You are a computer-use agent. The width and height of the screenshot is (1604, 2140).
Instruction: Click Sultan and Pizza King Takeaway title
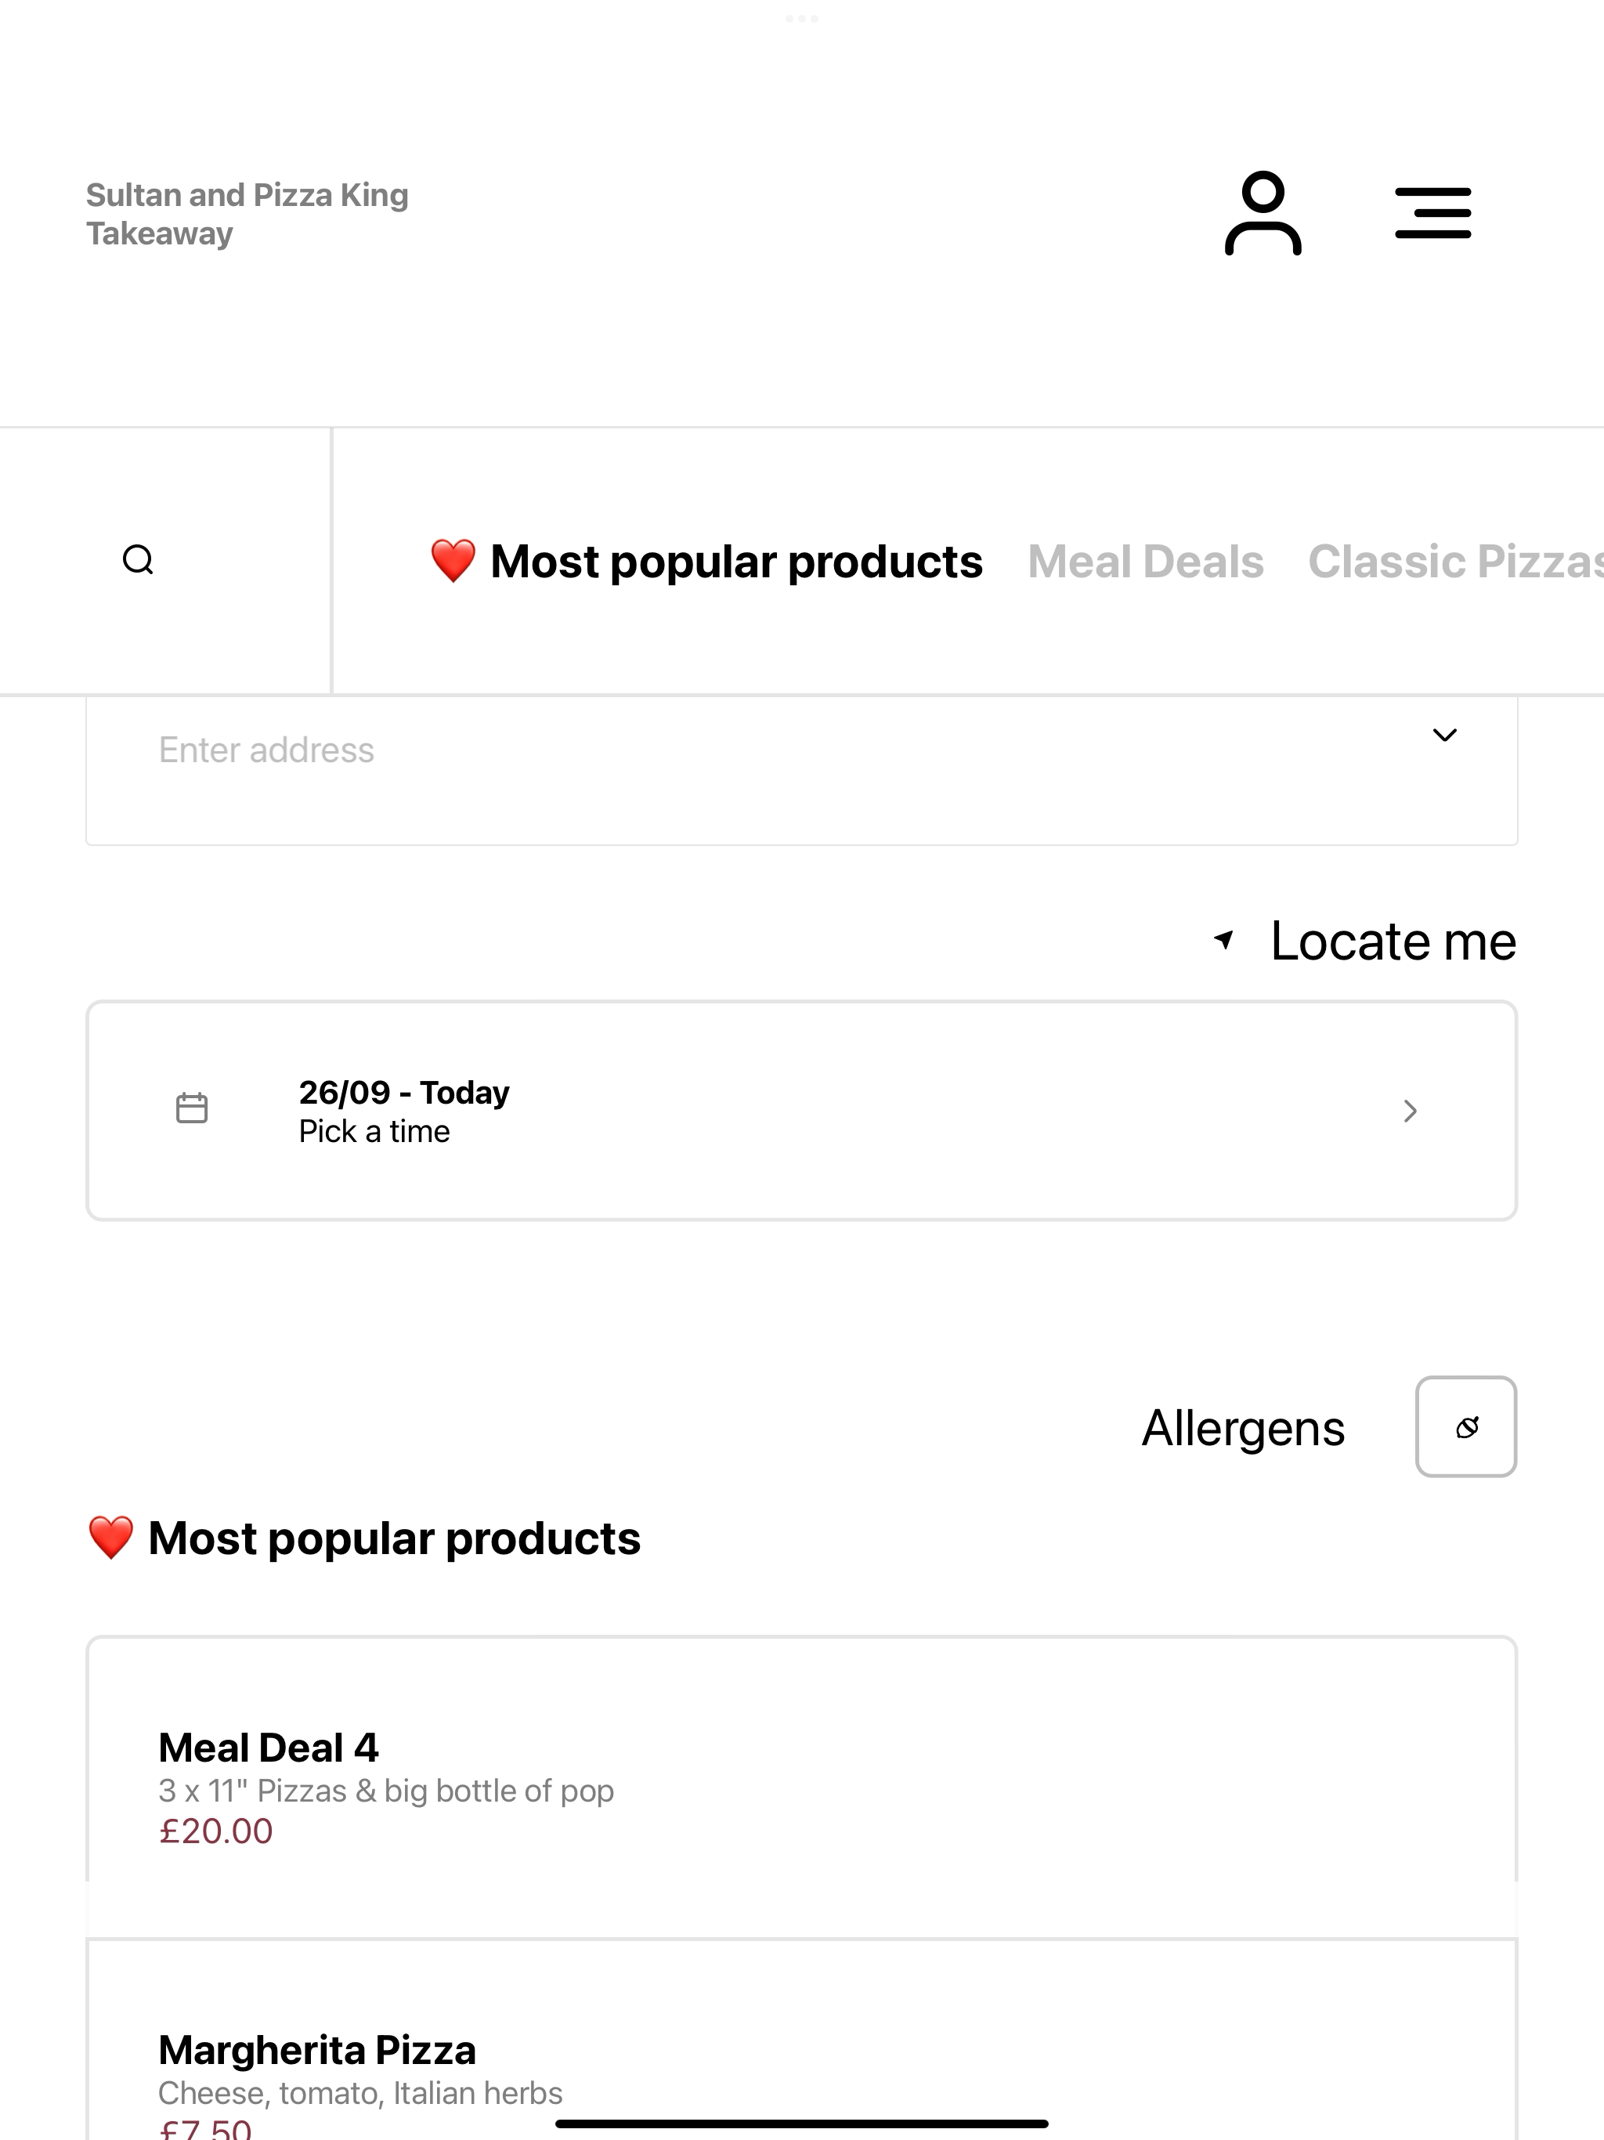tap(247, 214)
